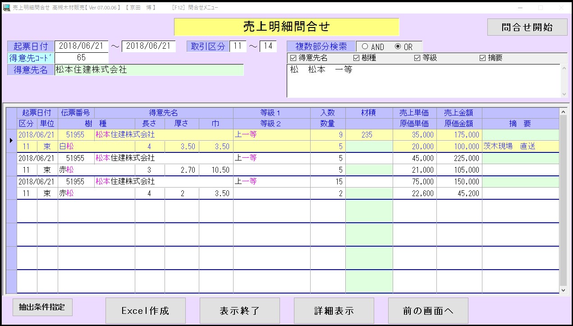Click the 得意先名 field 松本住建株式会社
Viewport: 573px width, 326px height.
149,70
